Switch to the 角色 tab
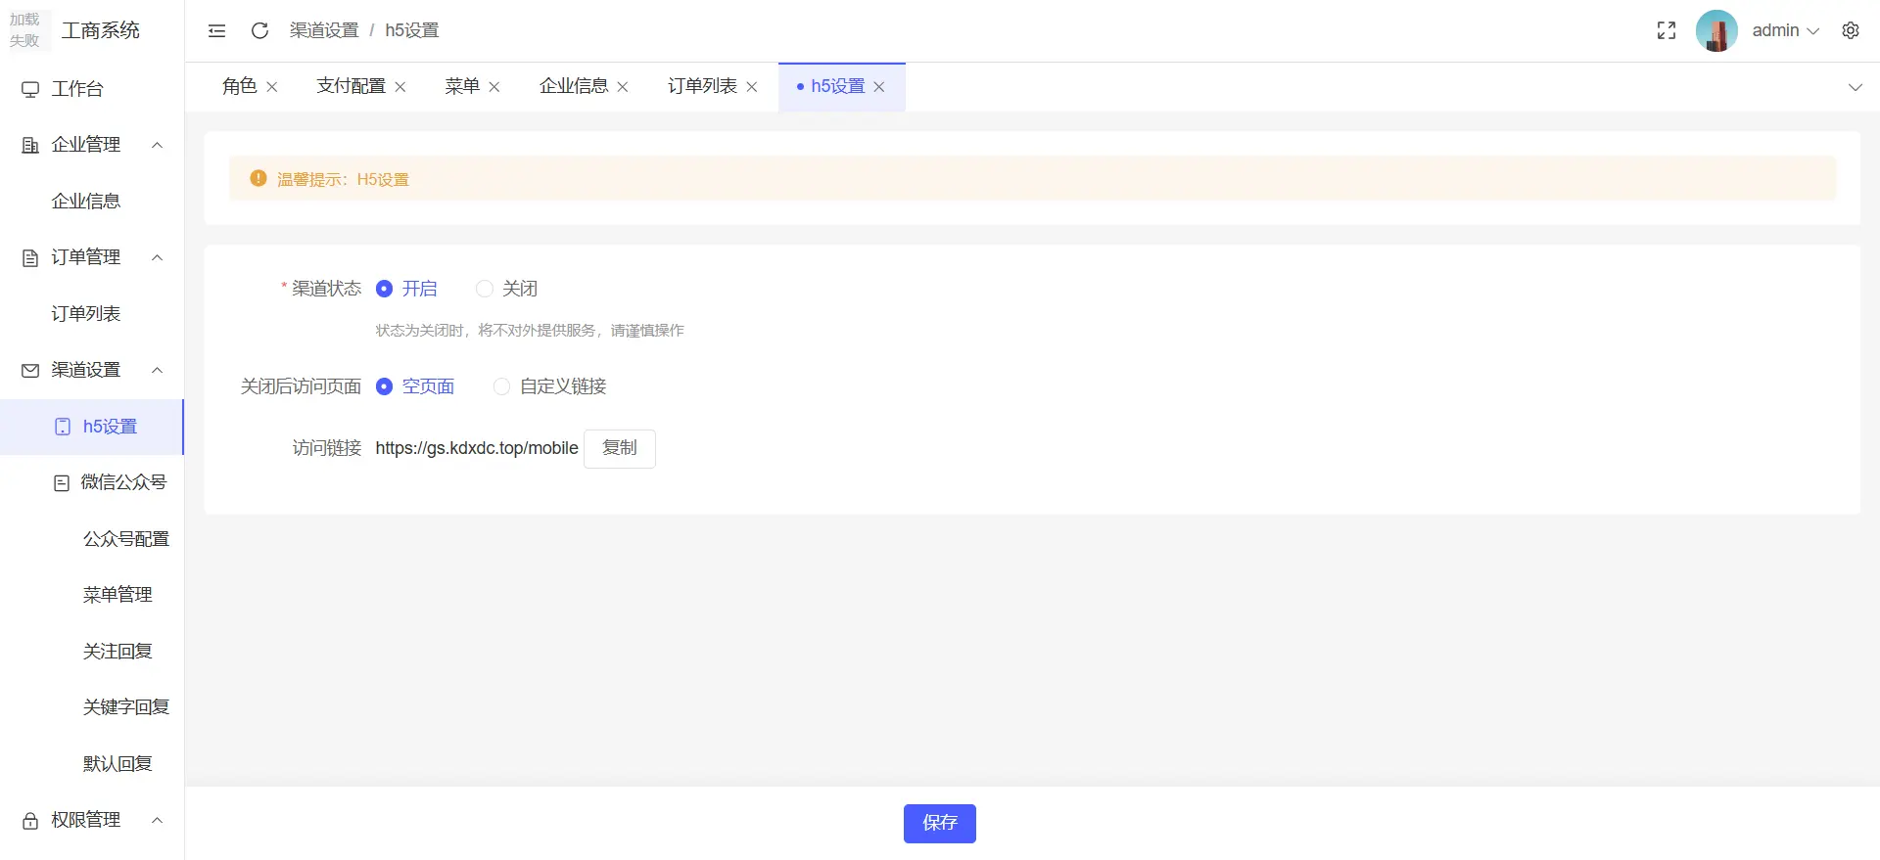The image size is (1880, 860). [x=240, y=86]
